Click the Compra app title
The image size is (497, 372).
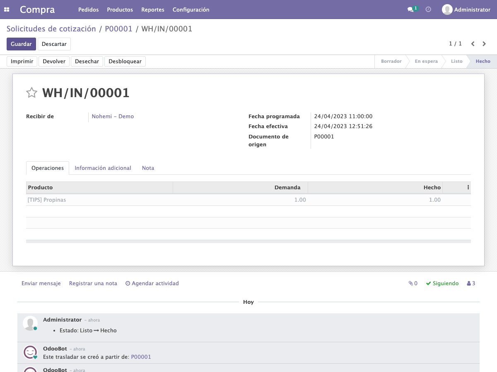(37, 10)
